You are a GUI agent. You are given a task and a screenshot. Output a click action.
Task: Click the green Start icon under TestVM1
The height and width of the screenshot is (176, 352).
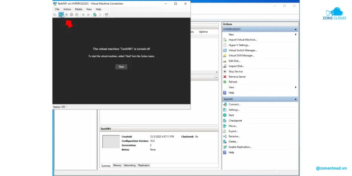(x=225, y=115)
